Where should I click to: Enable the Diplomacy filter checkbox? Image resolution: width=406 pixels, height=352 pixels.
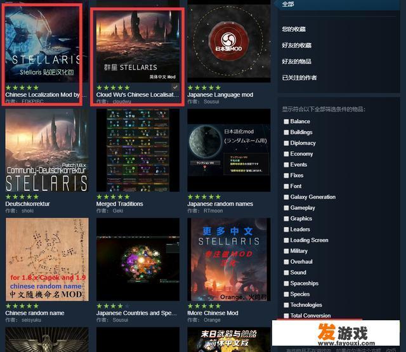coord(286,143)
